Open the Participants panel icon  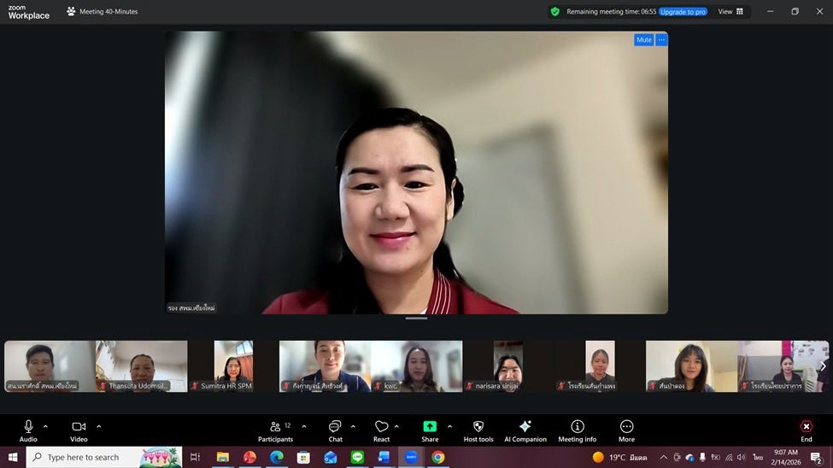[x=275, y=427]
